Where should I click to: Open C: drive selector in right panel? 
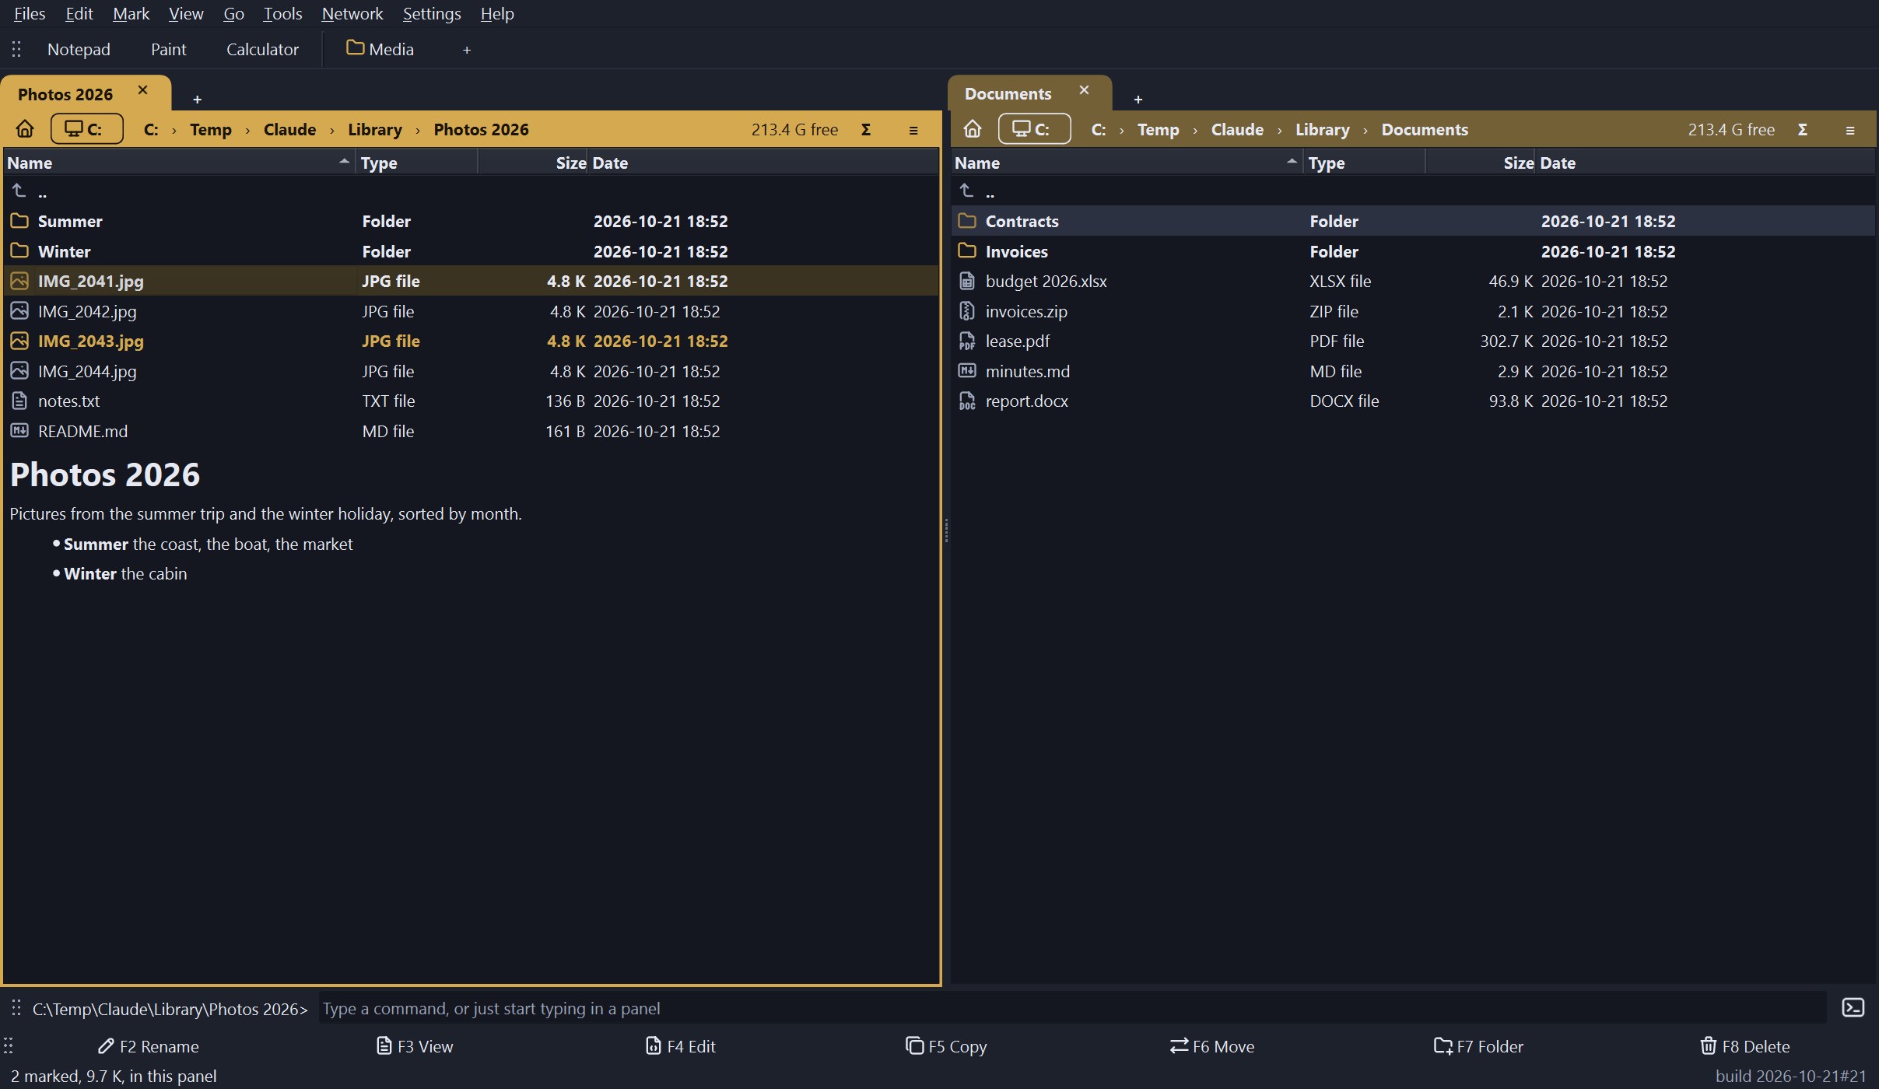[x=1034, y=129]
